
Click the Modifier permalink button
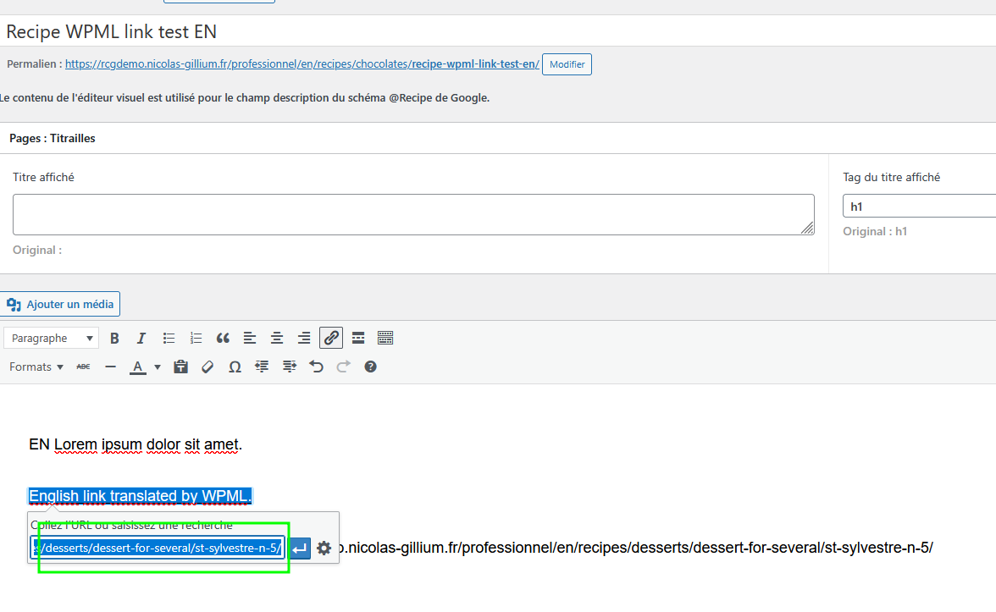[567, 64]
